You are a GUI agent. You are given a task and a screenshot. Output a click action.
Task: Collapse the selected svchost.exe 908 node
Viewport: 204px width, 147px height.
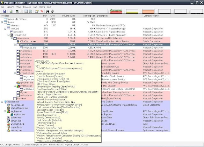(15, 45)
